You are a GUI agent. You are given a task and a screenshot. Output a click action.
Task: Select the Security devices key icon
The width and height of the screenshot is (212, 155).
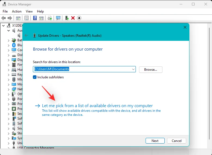coord(14,114)
